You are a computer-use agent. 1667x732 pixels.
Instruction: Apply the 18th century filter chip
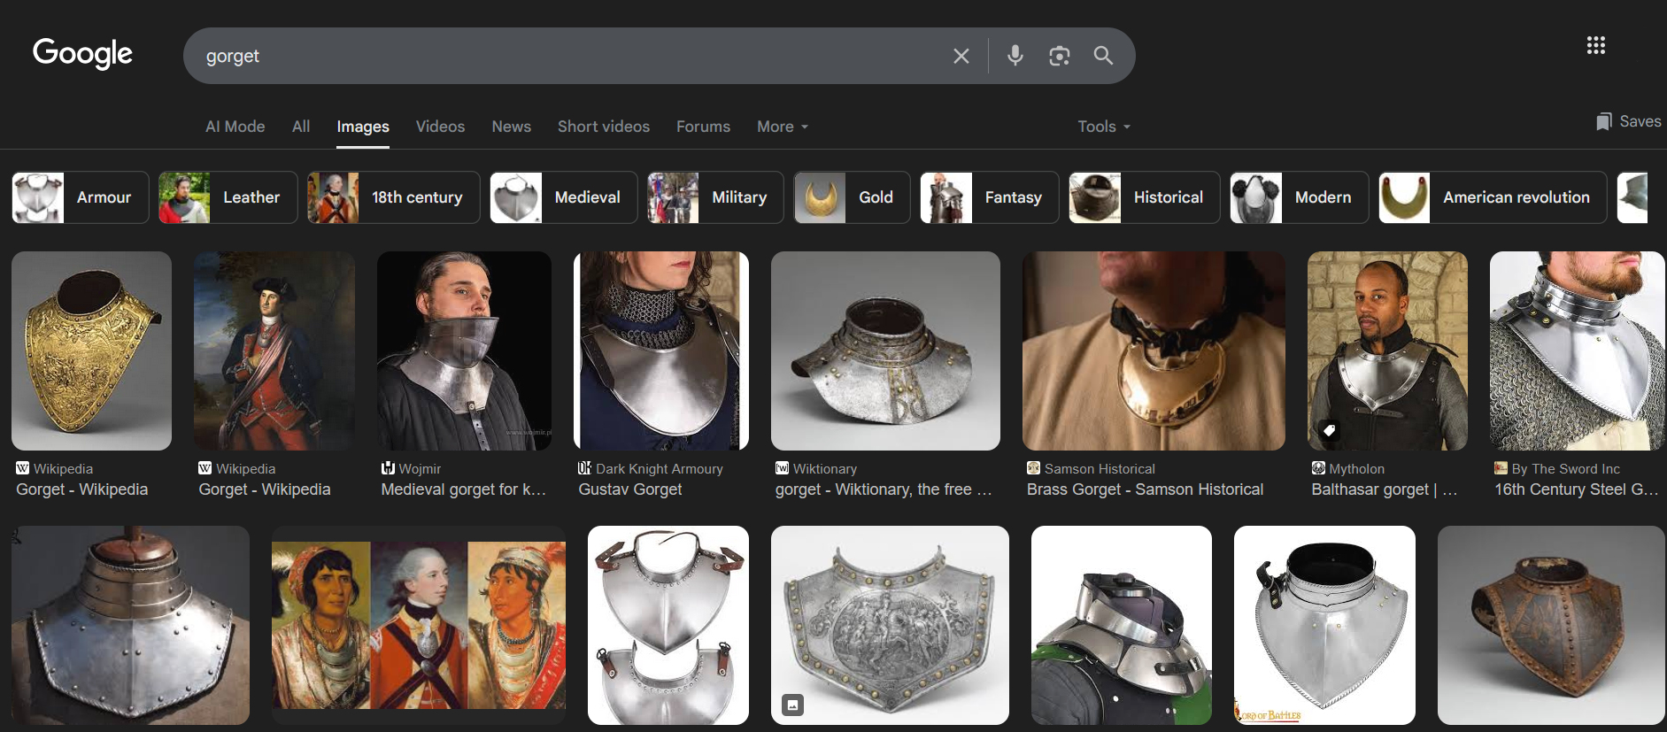pos(393,197)
